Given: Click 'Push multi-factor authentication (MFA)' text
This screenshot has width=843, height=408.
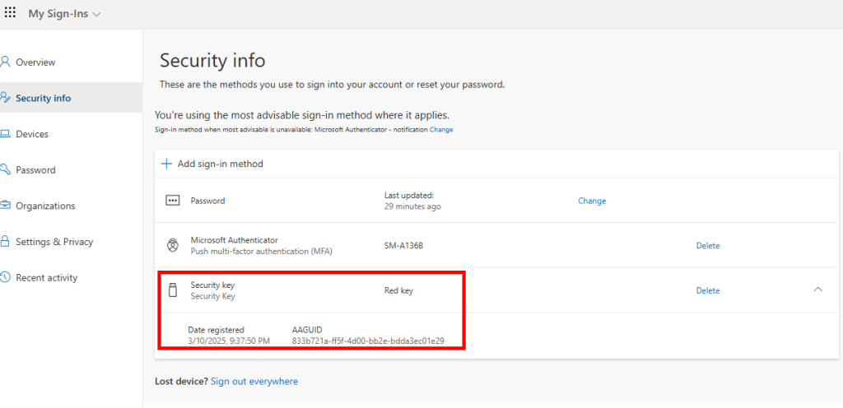Looking at the screenshot, I should pos(261,251).
